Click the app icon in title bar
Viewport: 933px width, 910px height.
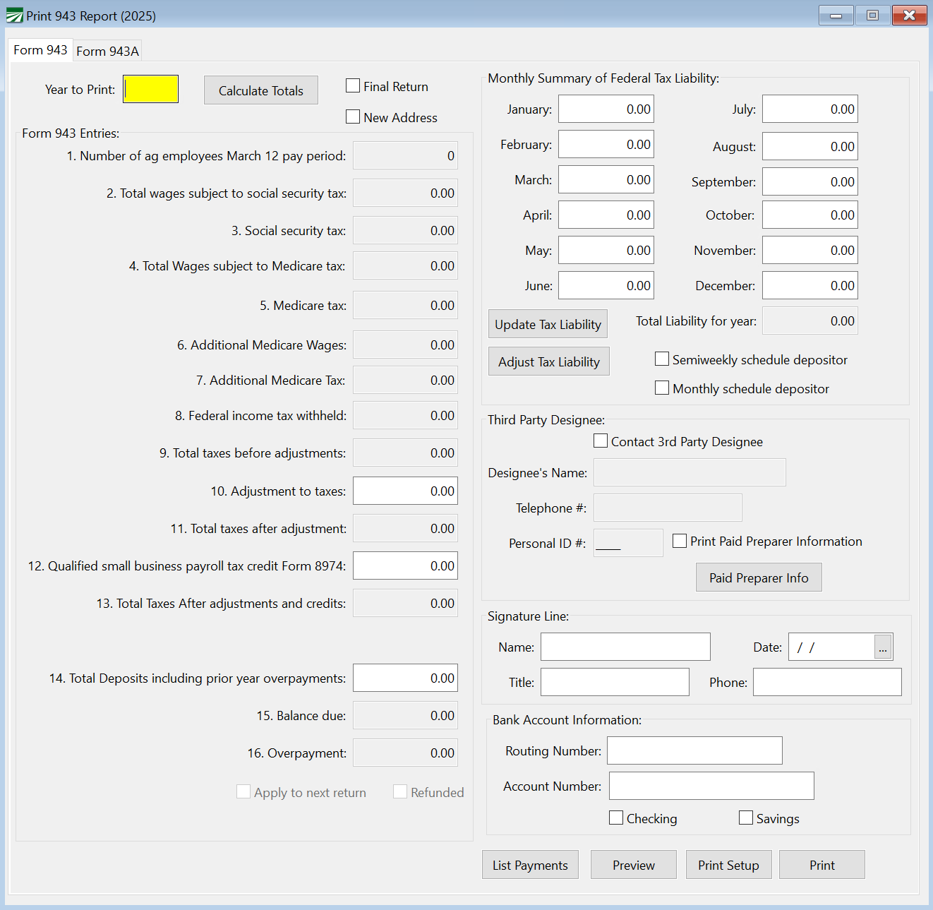14,16
